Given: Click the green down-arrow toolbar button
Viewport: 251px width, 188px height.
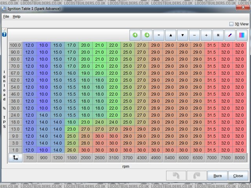Looking at the screenshot, I should (x=147, y=35).
